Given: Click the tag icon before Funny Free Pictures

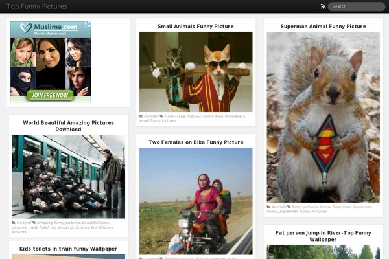Looking at the screenshot, I should click(x=161, y=116).
